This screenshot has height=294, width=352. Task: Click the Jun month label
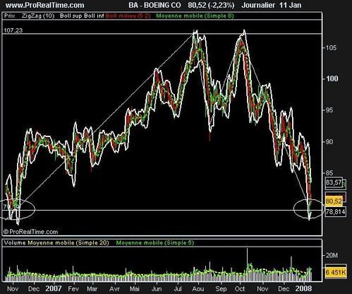pyautogui.click(x=157, y=289)
